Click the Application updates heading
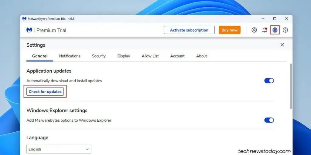This screenshot has width=311, height=155. coord(49,71)
